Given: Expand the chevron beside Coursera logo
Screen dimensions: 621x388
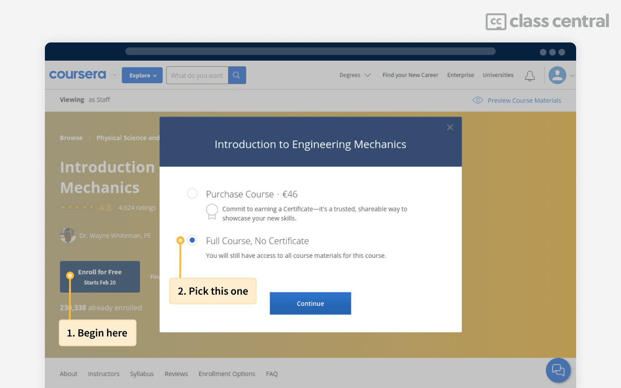Looking at the screenshot, I should [x=115, y=75].
